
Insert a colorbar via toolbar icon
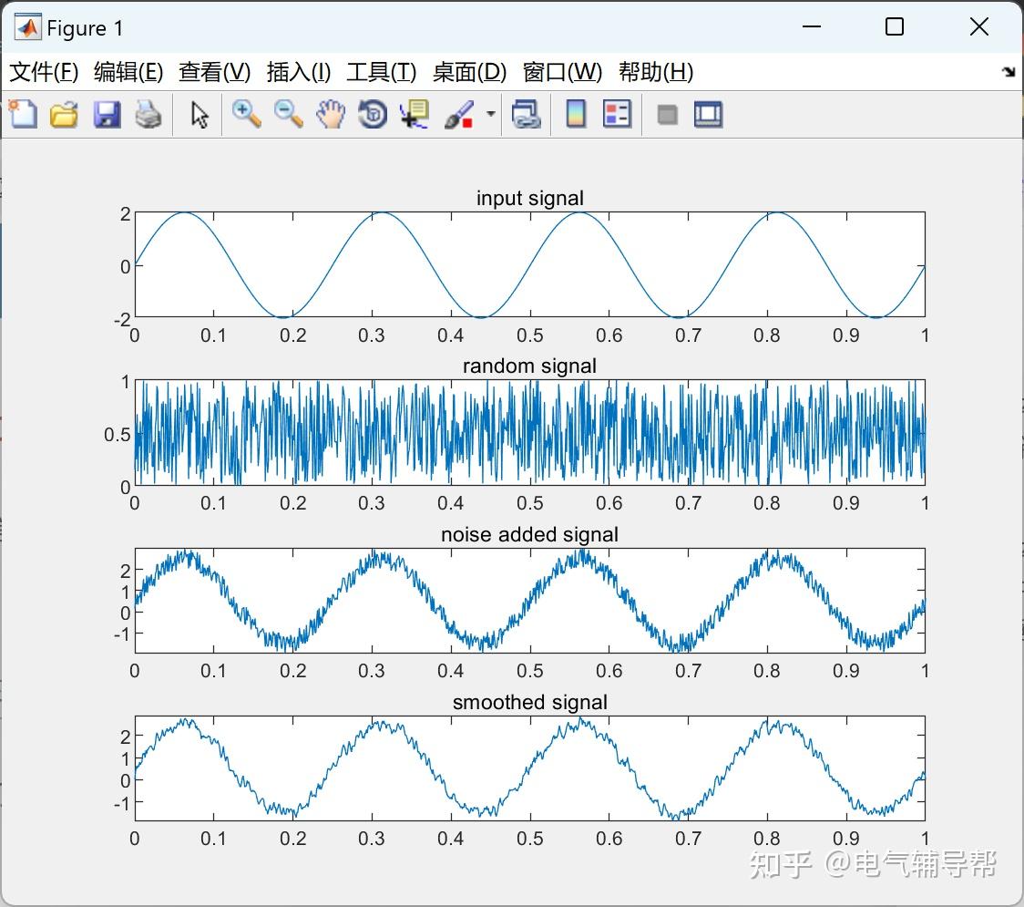point(576,114)
